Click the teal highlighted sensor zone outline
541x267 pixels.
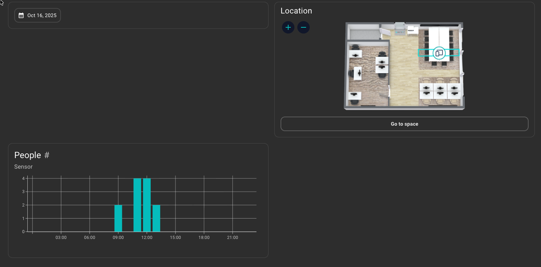[423, 53]
